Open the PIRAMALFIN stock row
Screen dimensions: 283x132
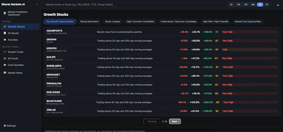coord(162,85)
